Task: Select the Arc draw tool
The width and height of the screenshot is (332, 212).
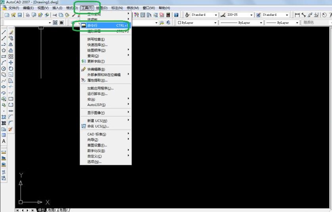Action: coord(4,63)
